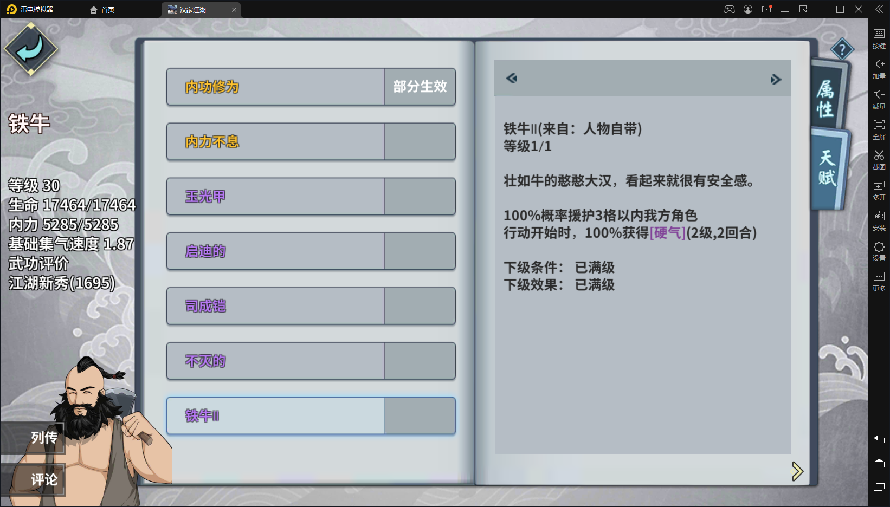Close the 汉家江湖 tab
This screenshot has width=890, height=507.
pyautogui.click(x=234, y=10)
